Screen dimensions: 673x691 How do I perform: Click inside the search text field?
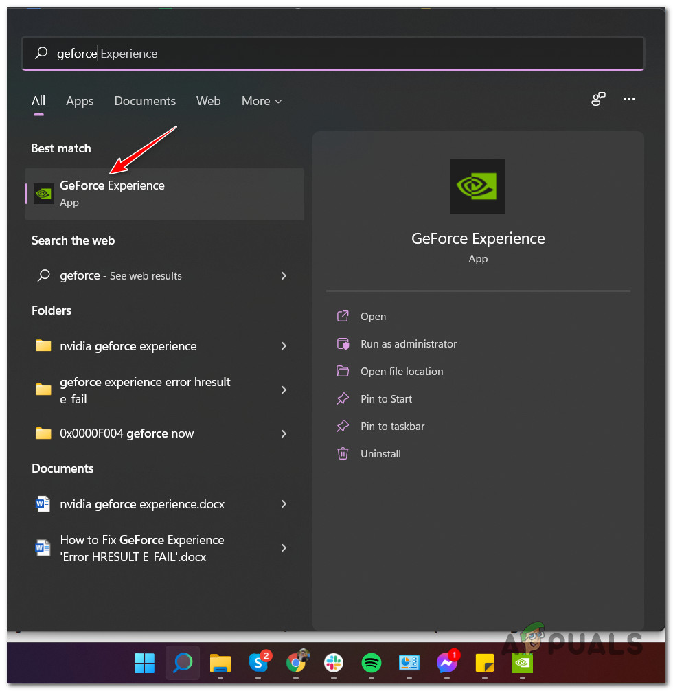coord(333,54)
